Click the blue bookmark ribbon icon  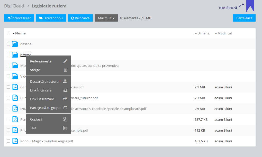point(250,6)
